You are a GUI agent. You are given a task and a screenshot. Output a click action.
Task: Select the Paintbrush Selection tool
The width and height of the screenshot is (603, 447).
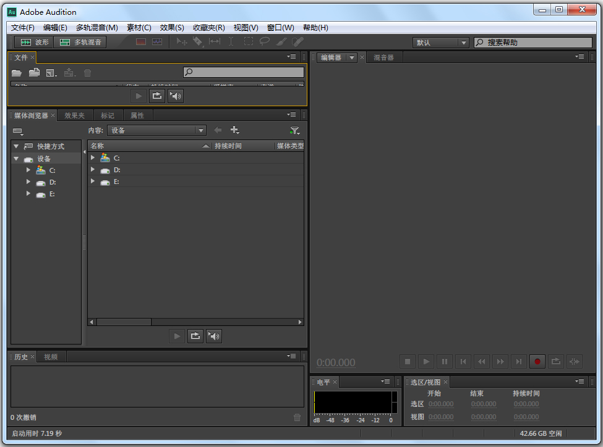coord(281,41)
